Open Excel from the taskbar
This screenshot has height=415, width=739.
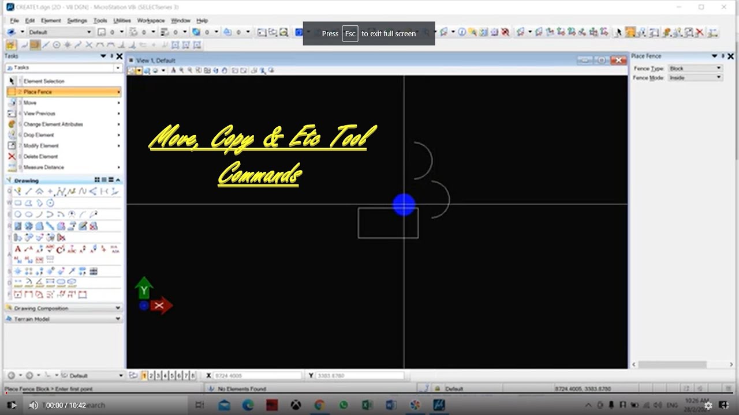pos(367,405)
